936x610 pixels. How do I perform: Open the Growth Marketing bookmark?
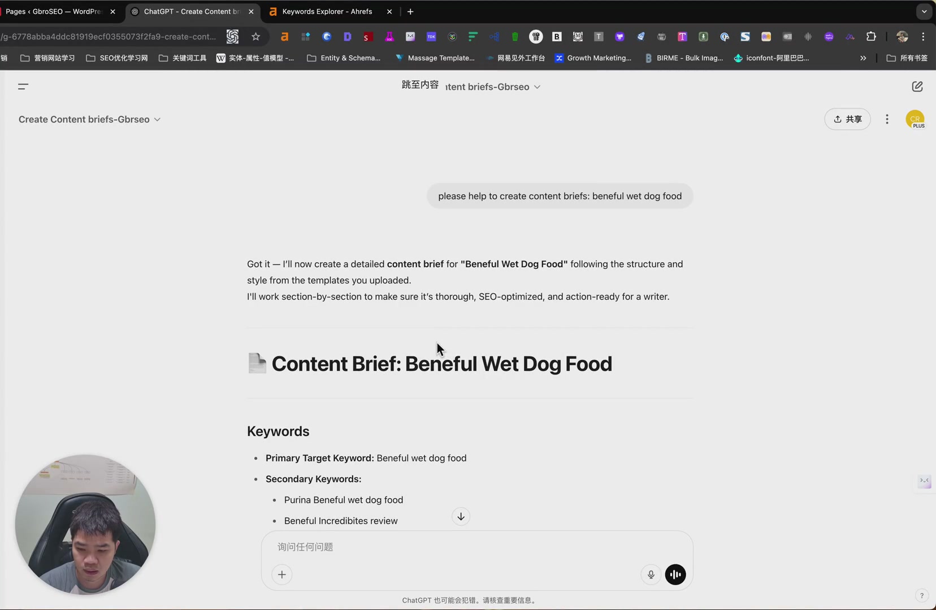593,58
